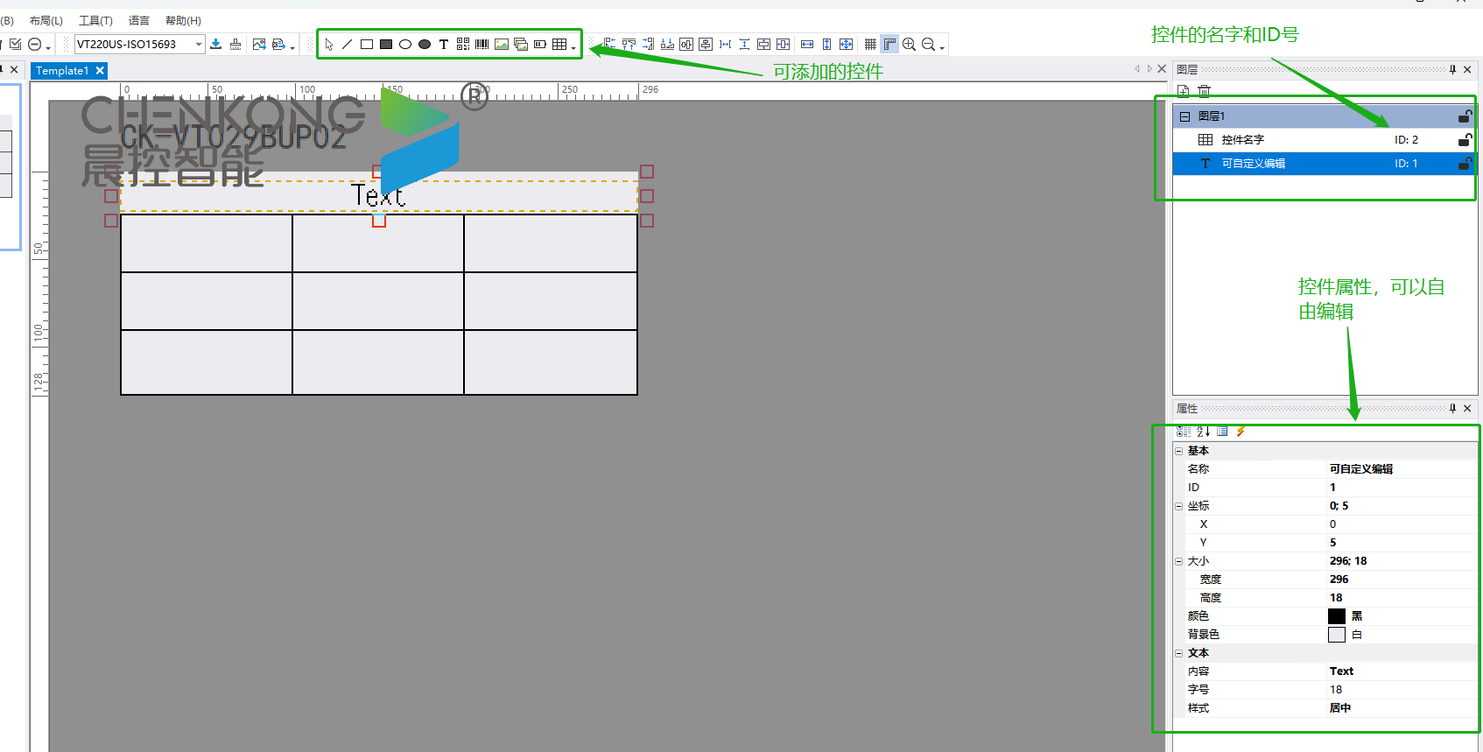The width and height of the screenshot is (1483, 752).
Task: Select the hollow ellipse tool
Action: tap(405, 45)
